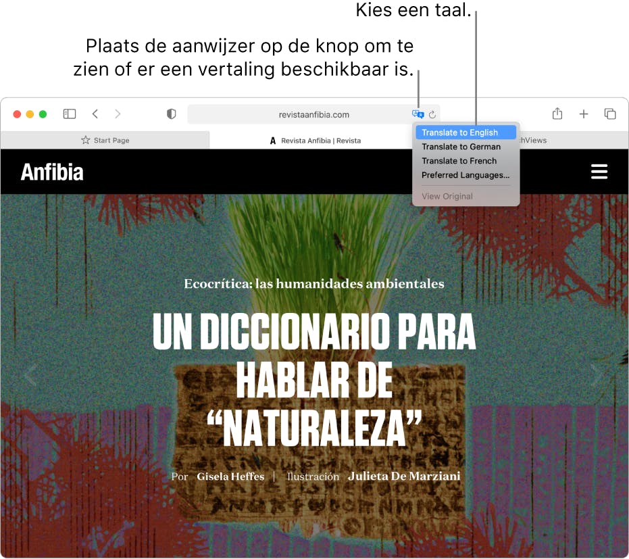Switch to the Start Page tab
The width and height of the screenshot is (629, 559).
click(105, 140)
